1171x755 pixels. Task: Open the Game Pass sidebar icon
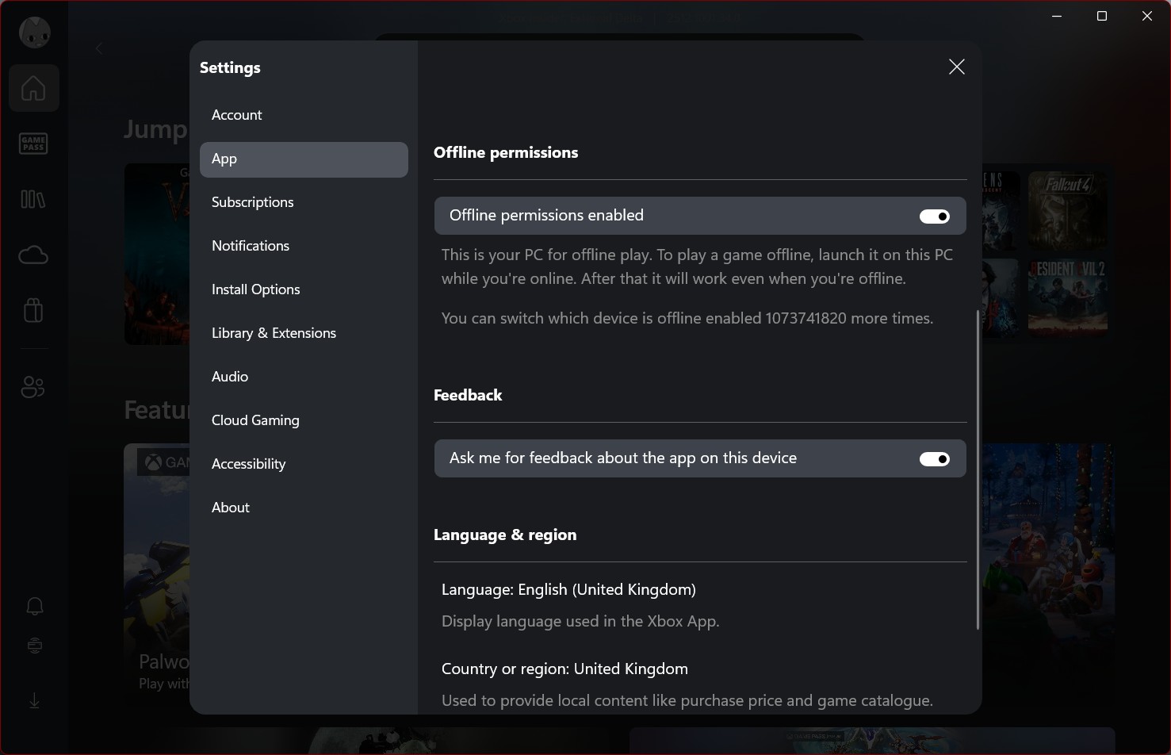tap(33, 144)
